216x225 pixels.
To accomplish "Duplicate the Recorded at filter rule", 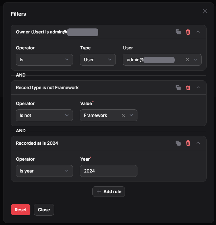I will (178, 143).
